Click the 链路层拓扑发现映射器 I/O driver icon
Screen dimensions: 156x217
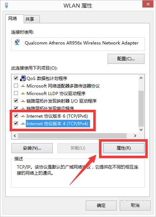(x=23, y=101)
